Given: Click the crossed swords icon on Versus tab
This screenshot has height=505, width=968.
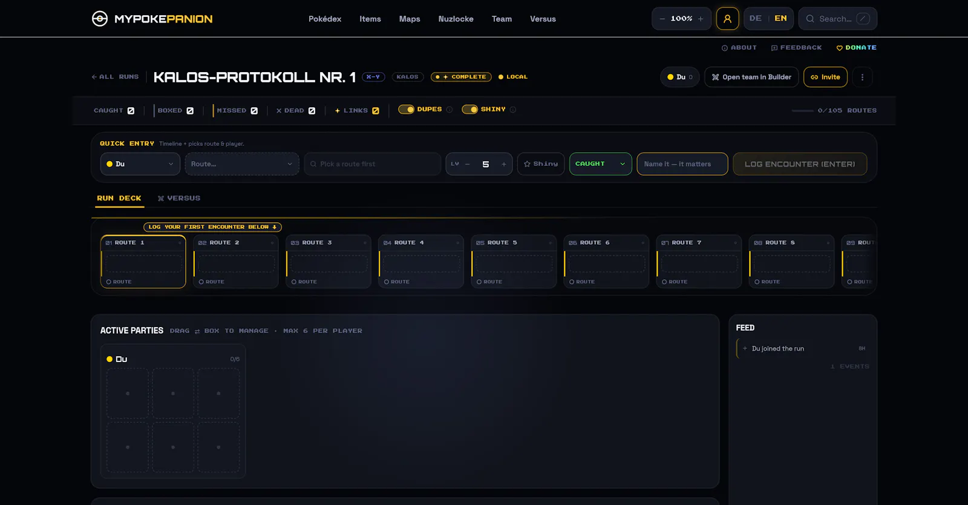Looking at the screenshot, I should [161, 199].
